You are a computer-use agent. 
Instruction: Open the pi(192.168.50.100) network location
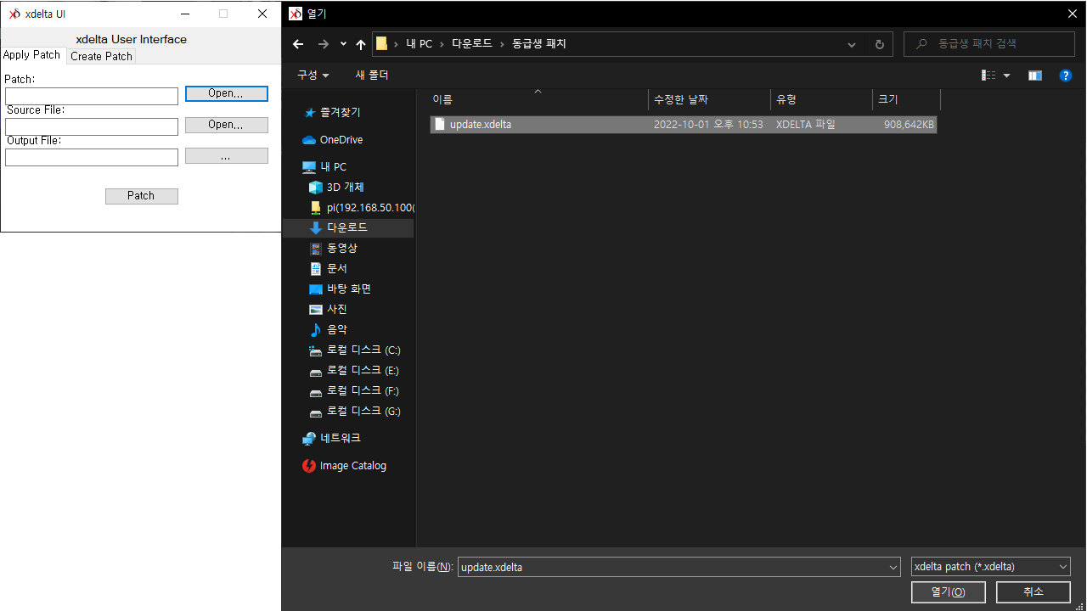click(361, 208)
